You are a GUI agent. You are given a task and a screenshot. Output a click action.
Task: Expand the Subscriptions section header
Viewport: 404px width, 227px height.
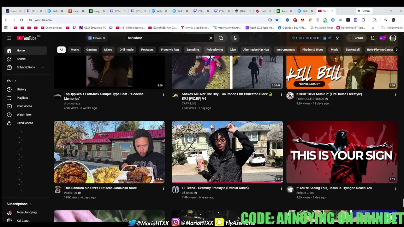click(x=20, y=204)
